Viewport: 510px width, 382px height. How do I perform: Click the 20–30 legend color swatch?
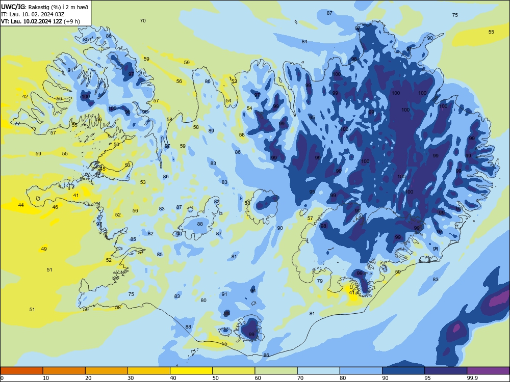coord(107,371)
